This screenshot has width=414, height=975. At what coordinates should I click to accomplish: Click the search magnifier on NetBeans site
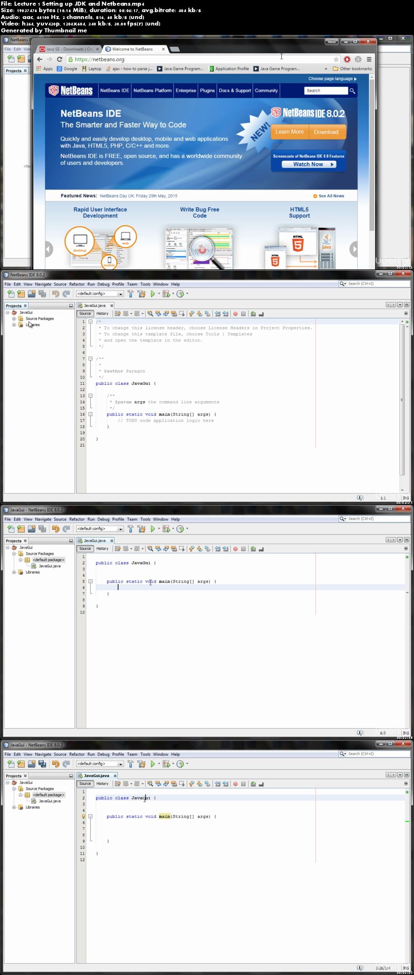[x=352, y=91]
